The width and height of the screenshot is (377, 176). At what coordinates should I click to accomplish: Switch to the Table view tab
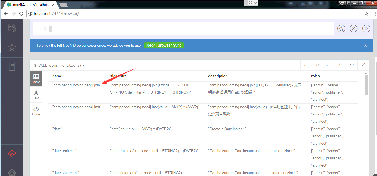pos(36,79)
